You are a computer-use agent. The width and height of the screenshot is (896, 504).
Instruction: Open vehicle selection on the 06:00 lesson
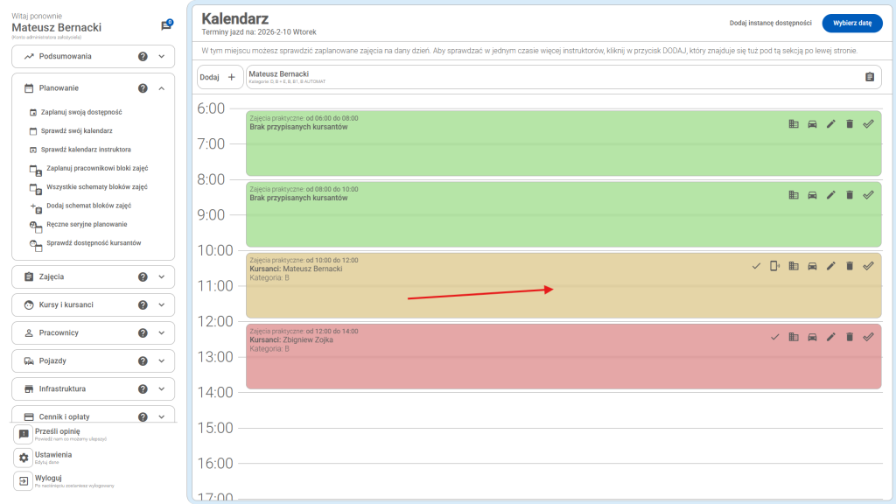pos(812,123)
